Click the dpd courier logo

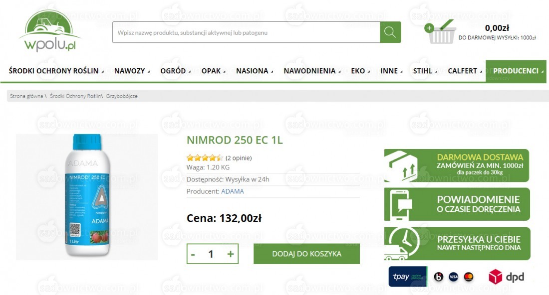[x=506, y=277]
